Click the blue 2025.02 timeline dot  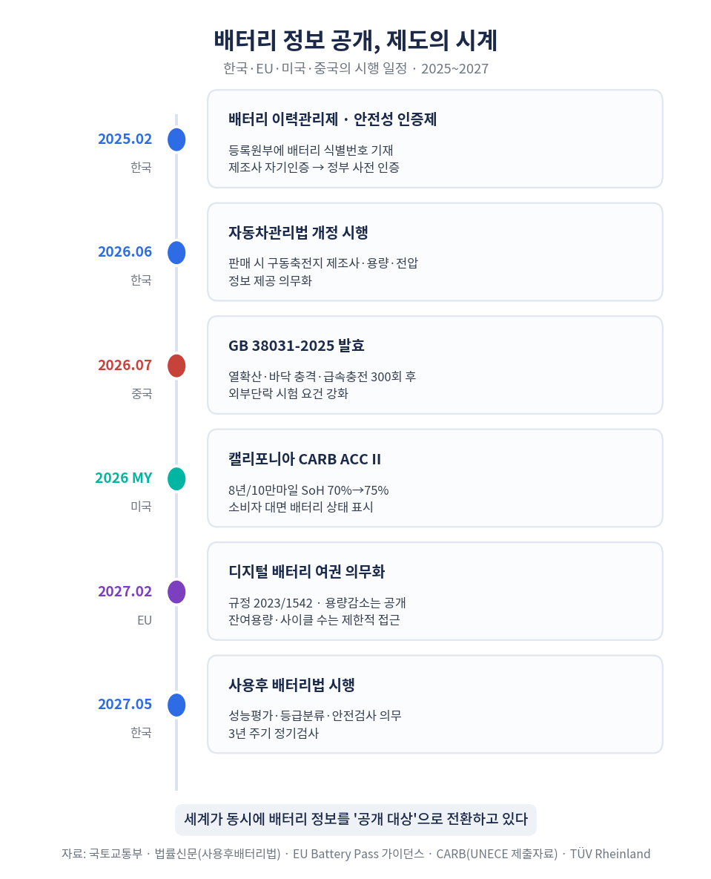point(176,139)
